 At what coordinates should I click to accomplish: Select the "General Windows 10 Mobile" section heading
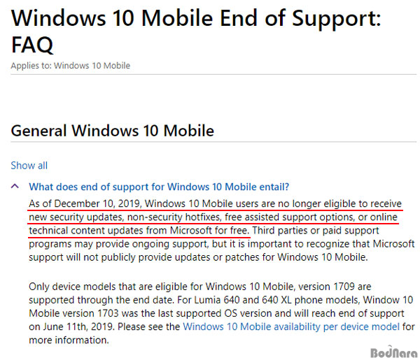tap(113, 131)
